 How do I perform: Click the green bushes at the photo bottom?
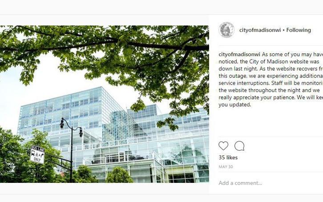(119, 175)
